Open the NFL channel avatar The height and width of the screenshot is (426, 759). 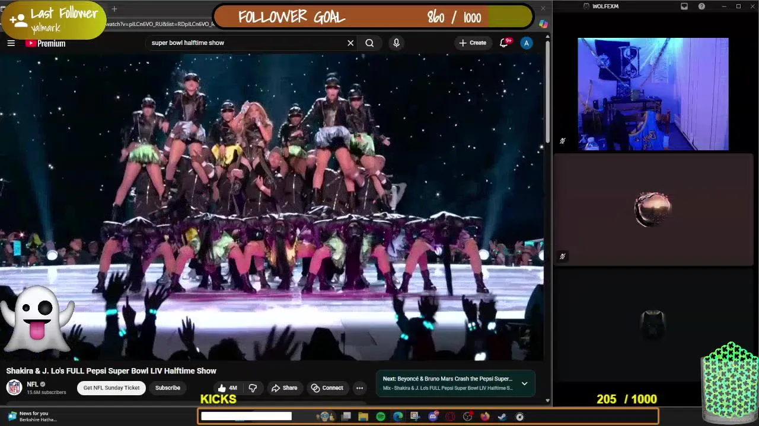[x=14, y=388]
